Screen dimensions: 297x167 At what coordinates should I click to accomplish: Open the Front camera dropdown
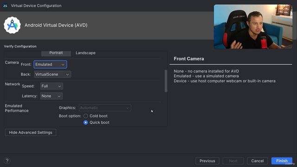coord(50,64)
